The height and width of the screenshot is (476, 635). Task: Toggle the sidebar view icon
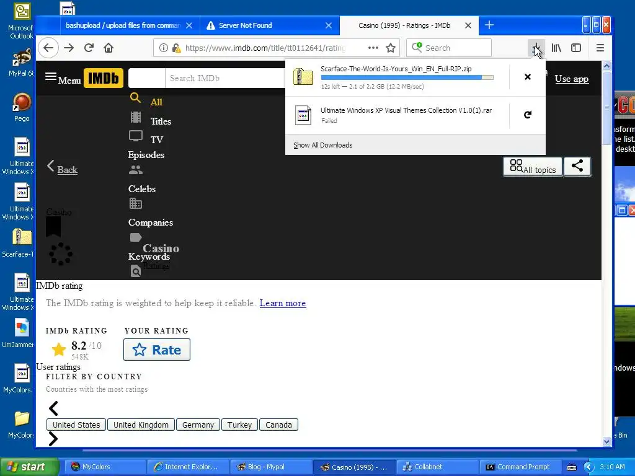click(576, 48)
